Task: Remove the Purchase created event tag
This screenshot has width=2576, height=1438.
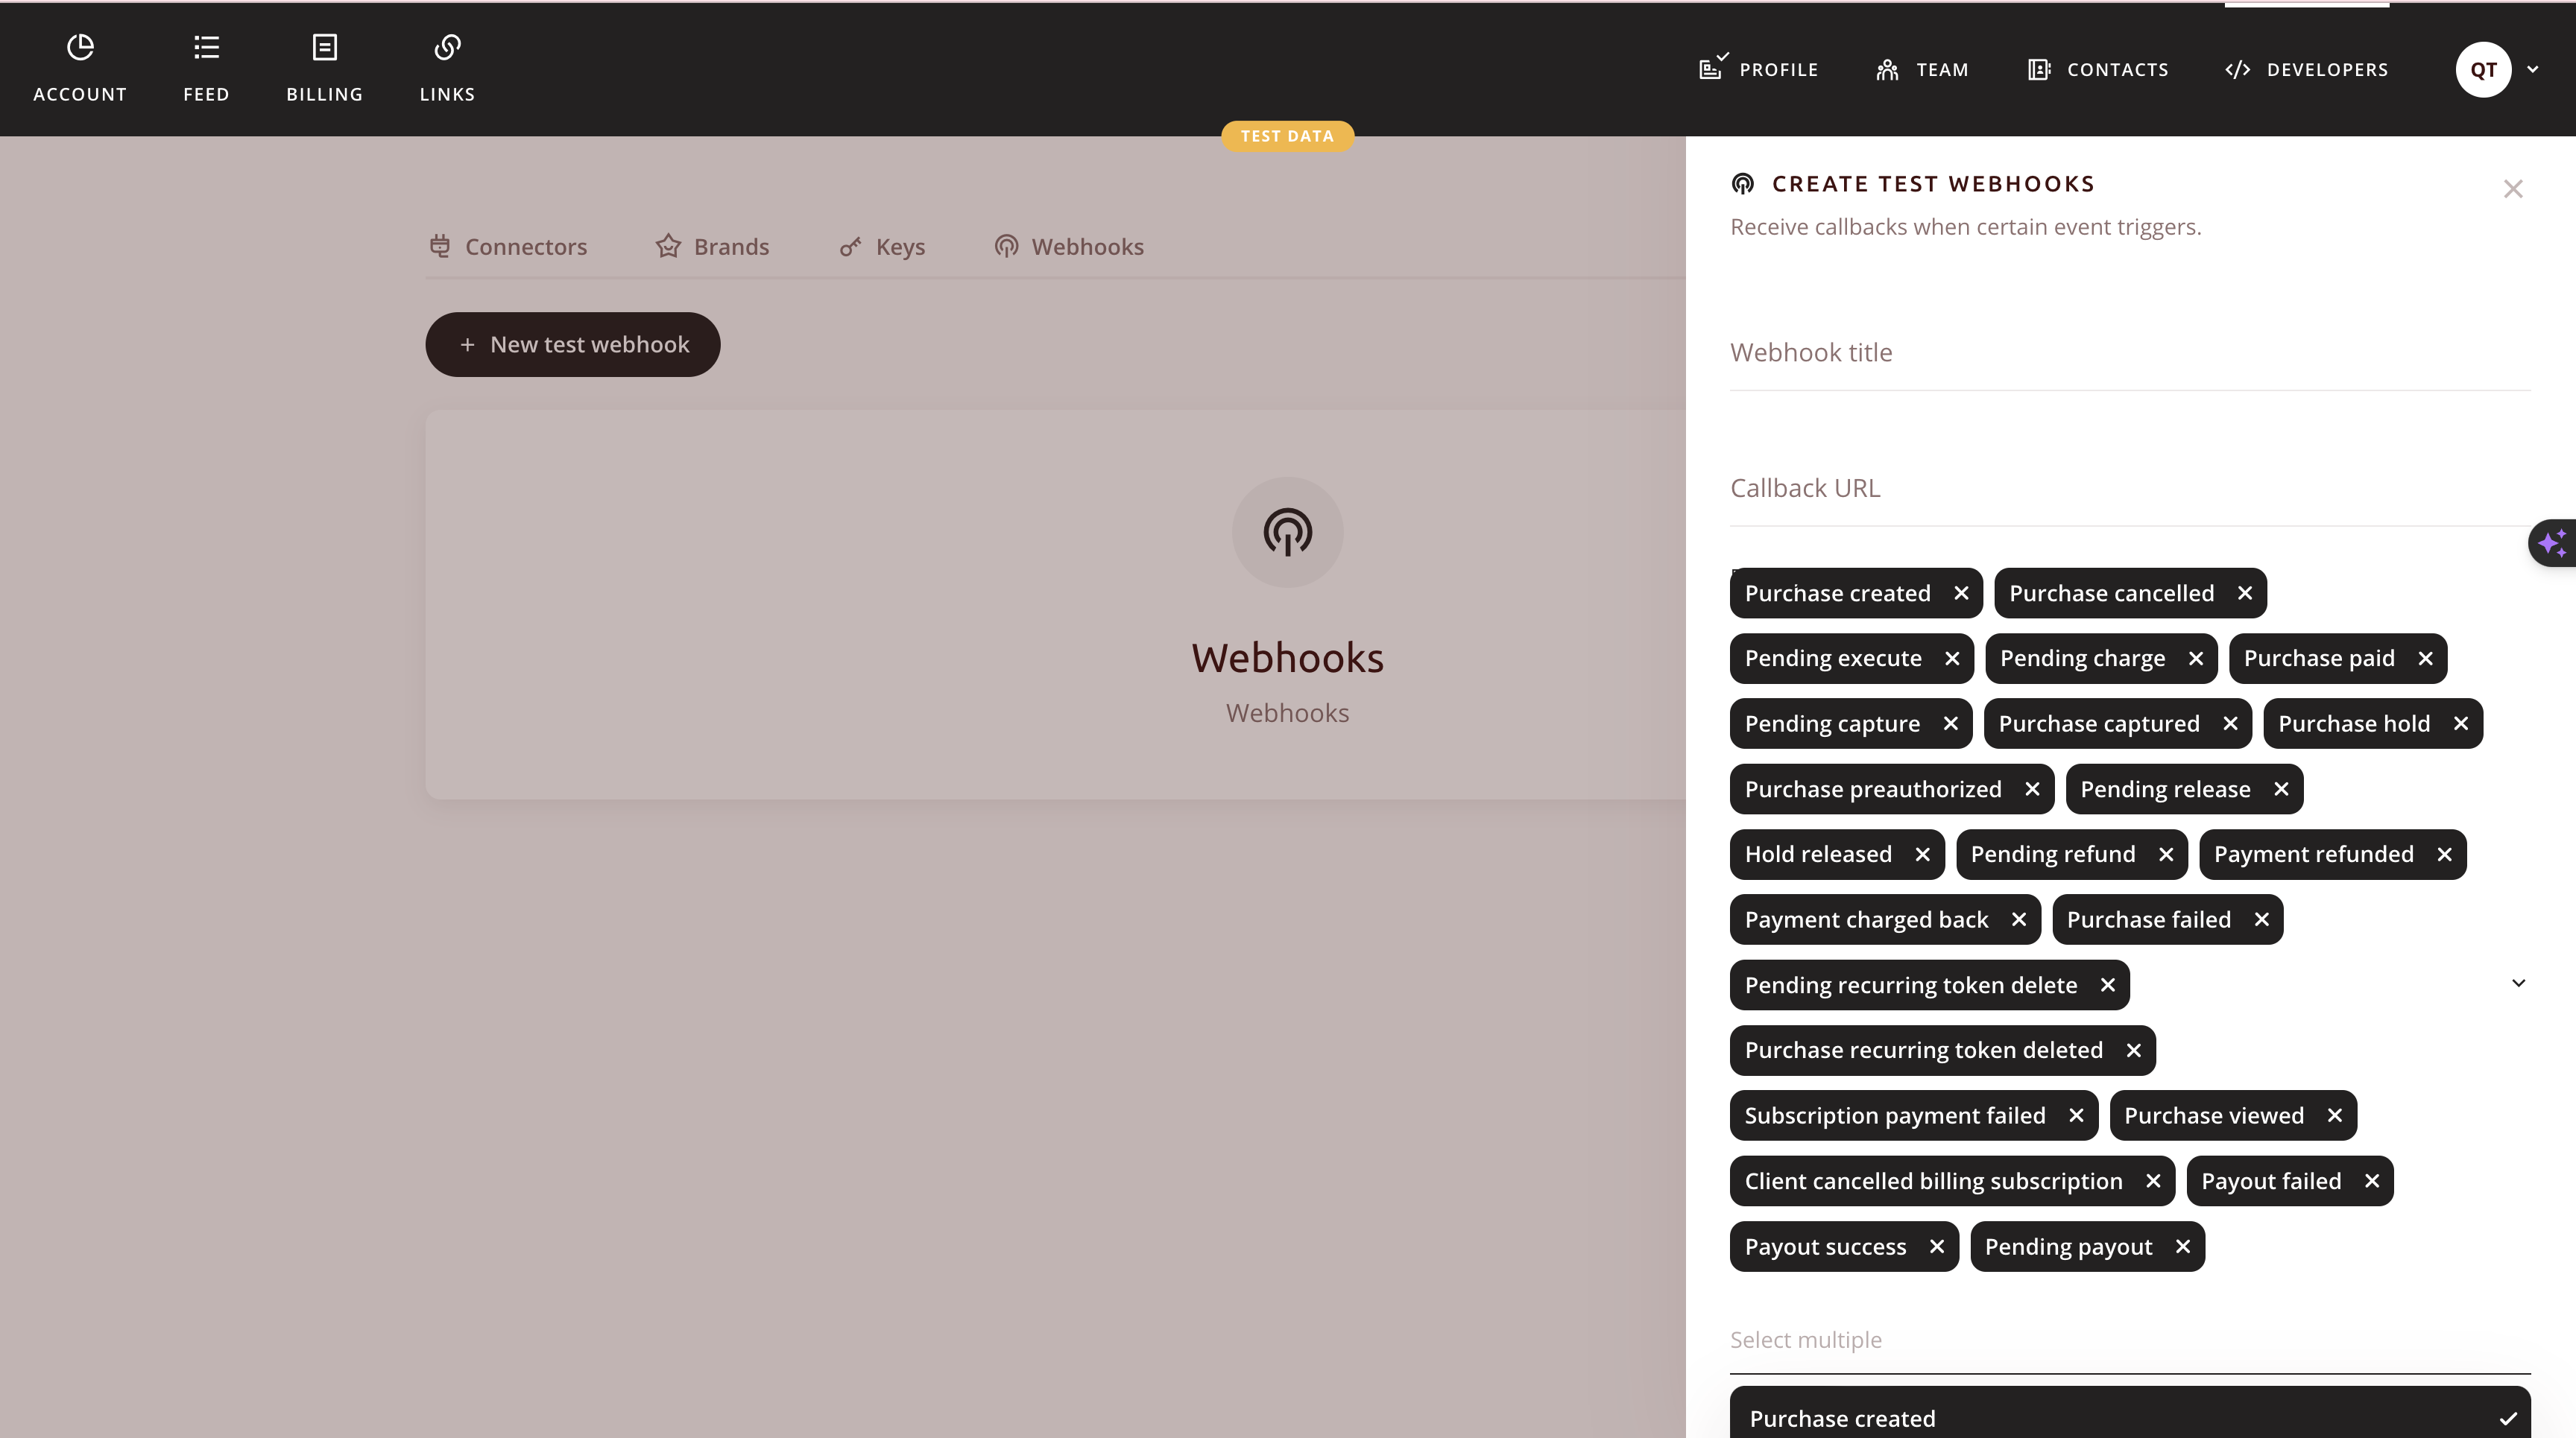Action: [1960, 592]
